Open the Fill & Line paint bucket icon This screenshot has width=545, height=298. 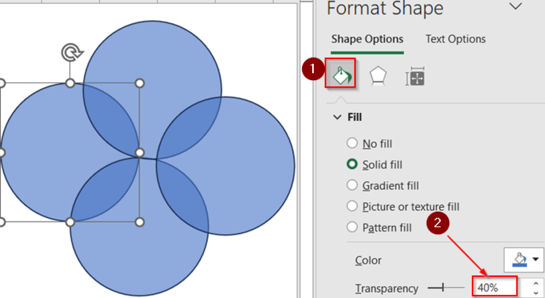click(341, 75)
